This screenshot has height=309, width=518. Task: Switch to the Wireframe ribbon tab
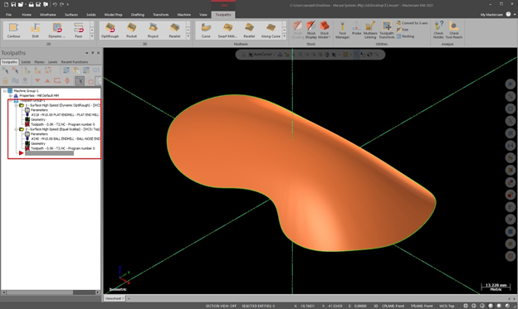(48, 15)
